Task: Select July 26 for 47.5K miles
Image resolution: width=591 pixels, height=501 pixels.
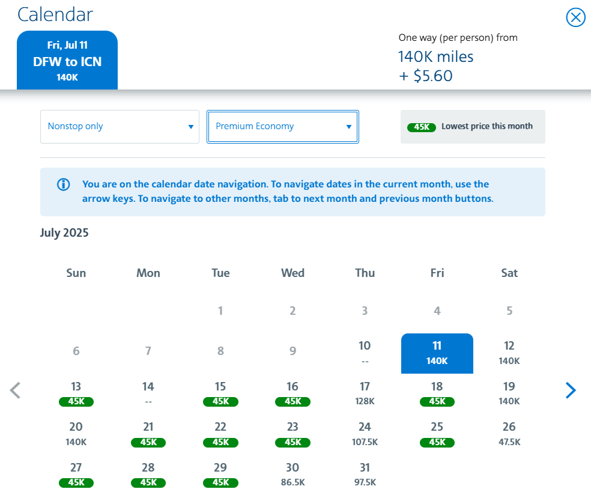Action: coord(509,434)
